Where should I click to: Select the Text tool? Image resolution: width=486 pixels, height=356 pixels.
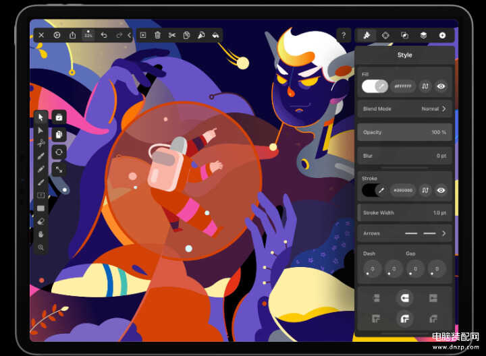pyautogui.click(x=40, y=195)
